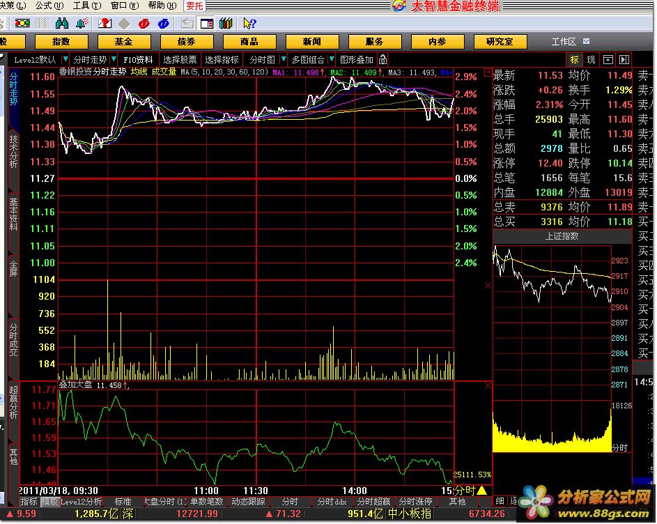Switch to the Level2分析 bottom tab
Screen dimensions: 657x524
[x=82, y=502]
